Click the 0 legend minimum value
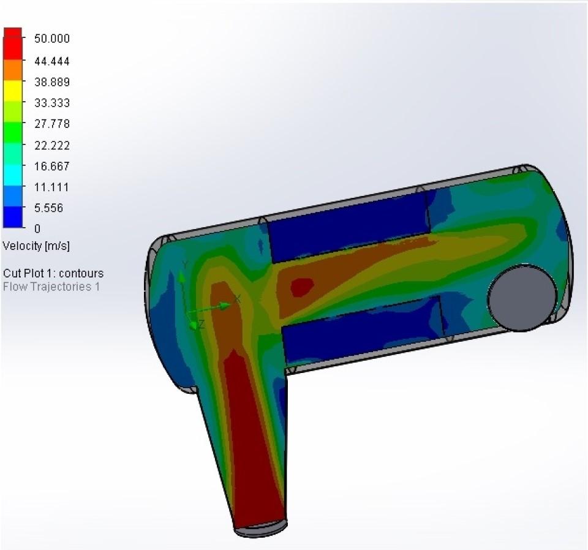This screenshot has width=588, height=550. pyautogui.click(x=37, y=228)
